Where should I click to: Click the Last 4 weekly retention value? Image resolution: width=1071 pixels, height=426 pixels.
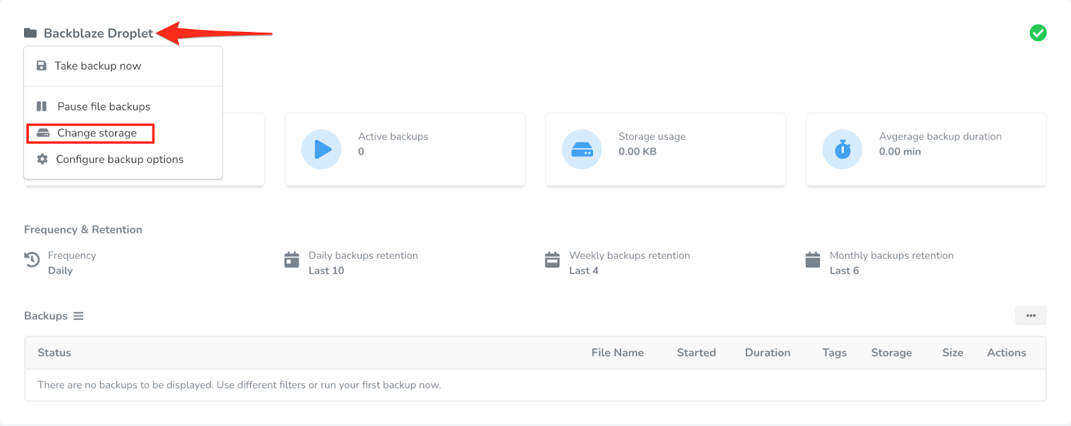(x=584, y=270)
